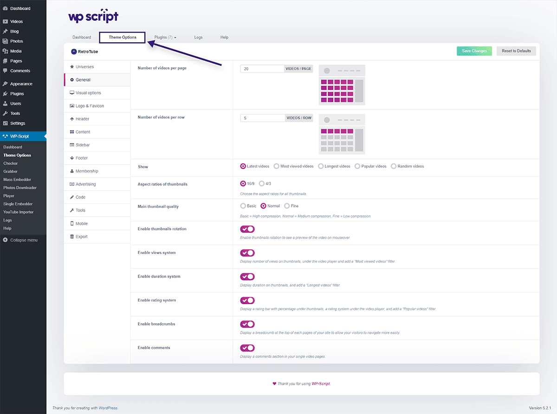Open Media library icon in sidebar
This screenshot has width=557, height=414.
pos(5,51)
